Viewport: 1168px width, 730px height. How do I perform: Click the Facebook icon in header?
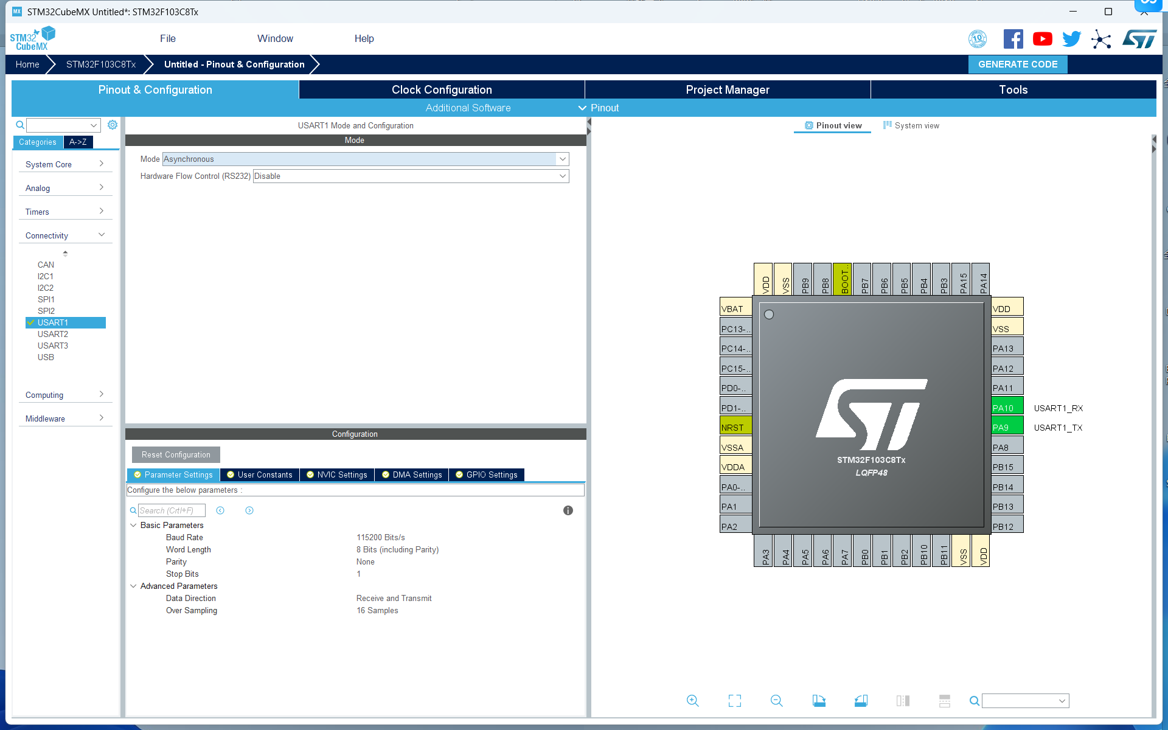1013,39
